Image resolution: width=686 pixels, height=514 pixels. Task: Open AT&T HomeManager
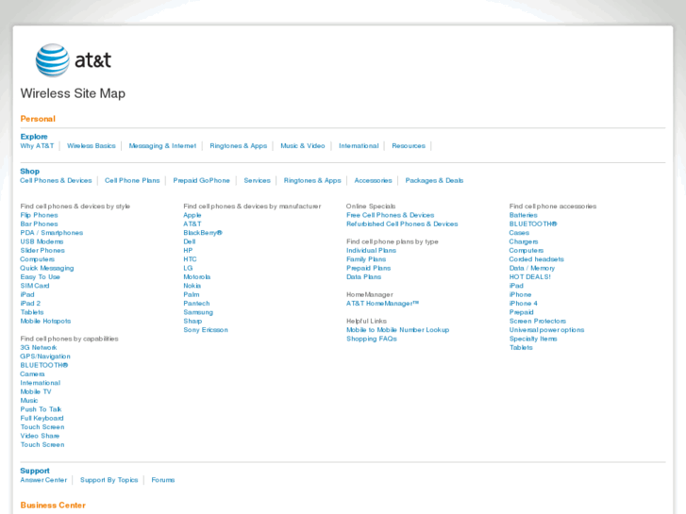[382, 303]
